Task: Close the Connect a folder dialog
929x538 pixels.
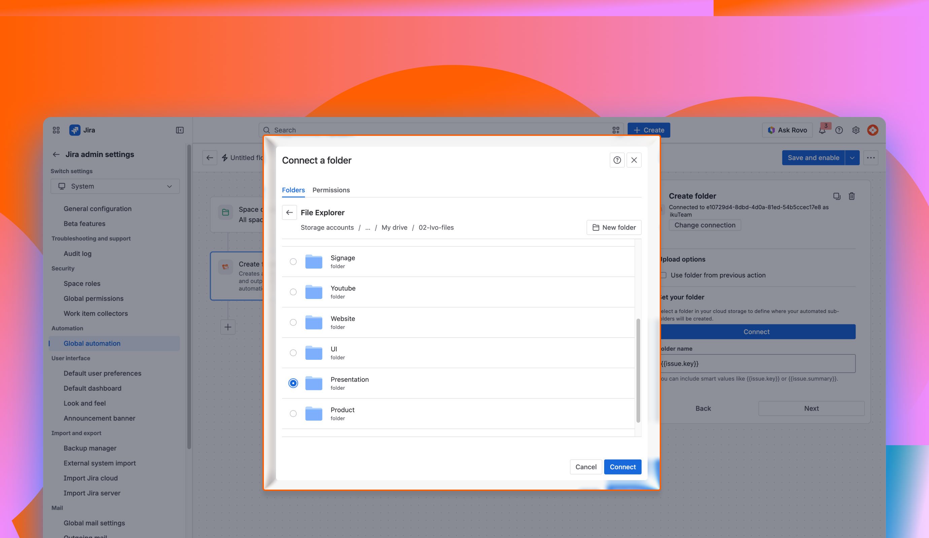Action: (634, 160)
